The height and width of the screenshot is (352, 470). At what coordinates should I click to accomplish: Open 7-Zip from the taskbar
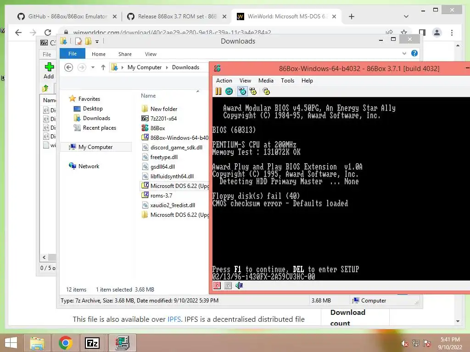pos(92,343)
